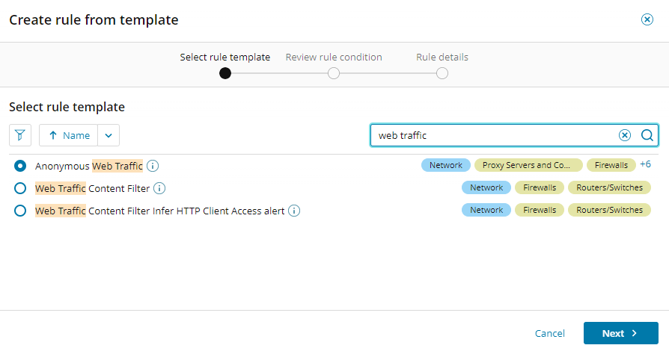Focus the template search input field
The image size is (669, 354).
coord(494,135)
